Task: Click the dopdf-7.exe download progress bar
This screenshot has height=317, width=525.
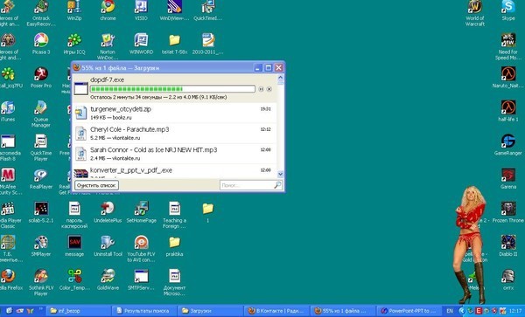Action: [172, 89]
